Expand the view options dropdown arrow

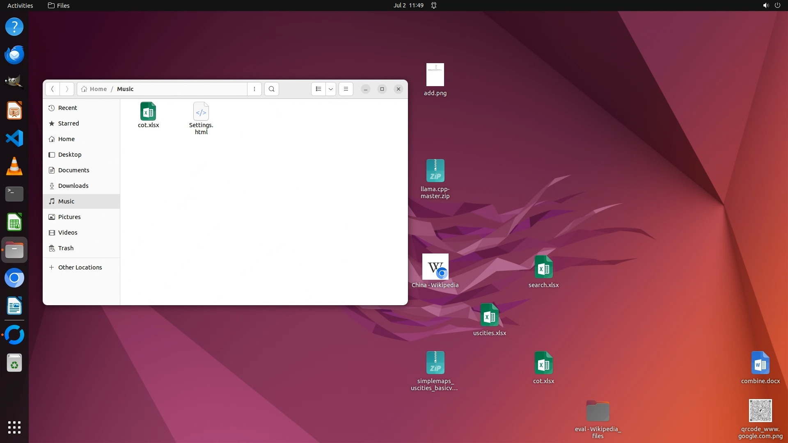(331, 89)
